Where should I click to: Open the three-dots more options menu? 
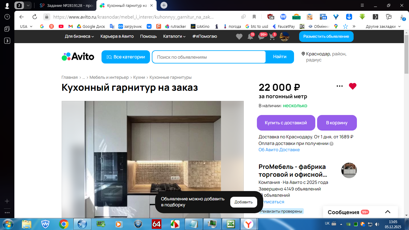tap(340, 86)
